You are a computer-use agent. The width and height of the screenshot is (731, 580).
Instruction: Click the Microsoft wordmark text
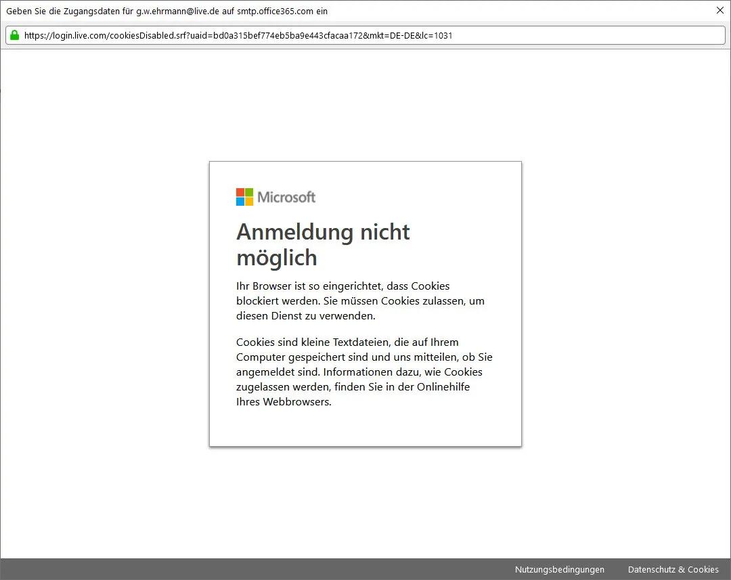click(286, 197)
